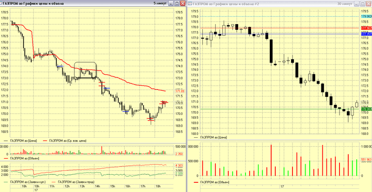Click the red 177.902 level label
This screenshot has width=372, height=192.
(x=366, y=28)
